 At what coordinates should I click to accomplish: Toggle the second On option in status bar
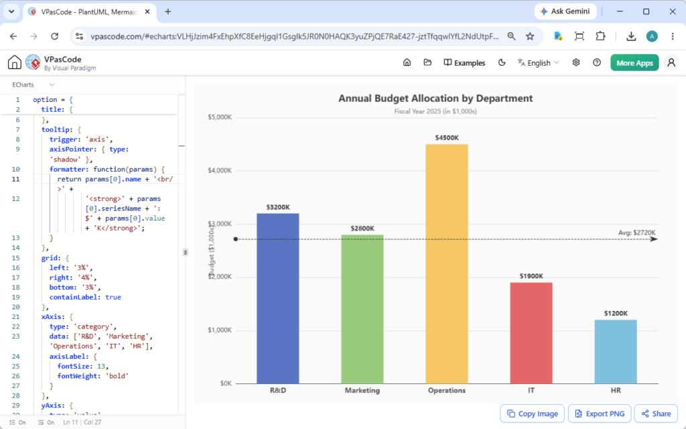coord(46,422)
